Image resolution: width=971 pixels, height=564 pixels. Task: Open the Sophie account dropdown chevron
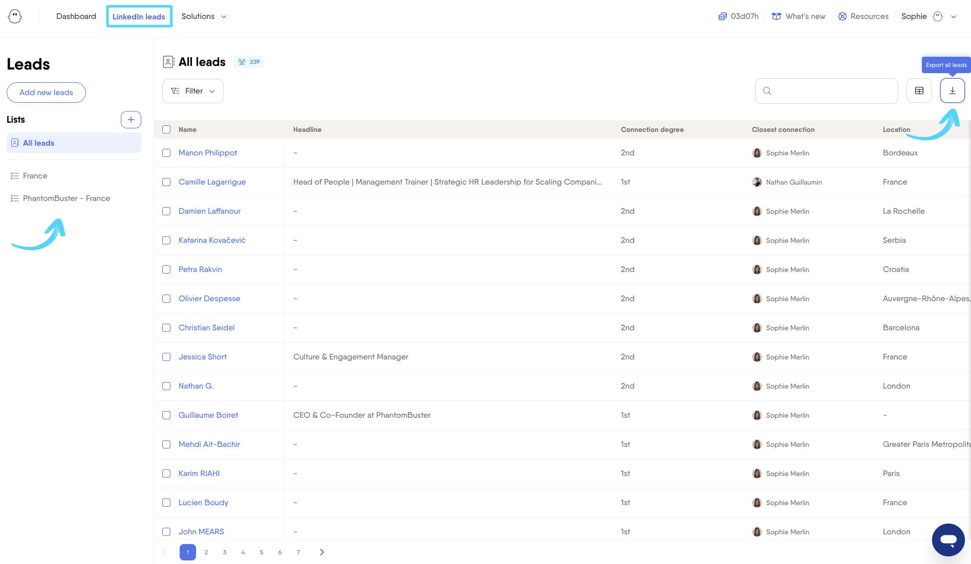(954, 16)
